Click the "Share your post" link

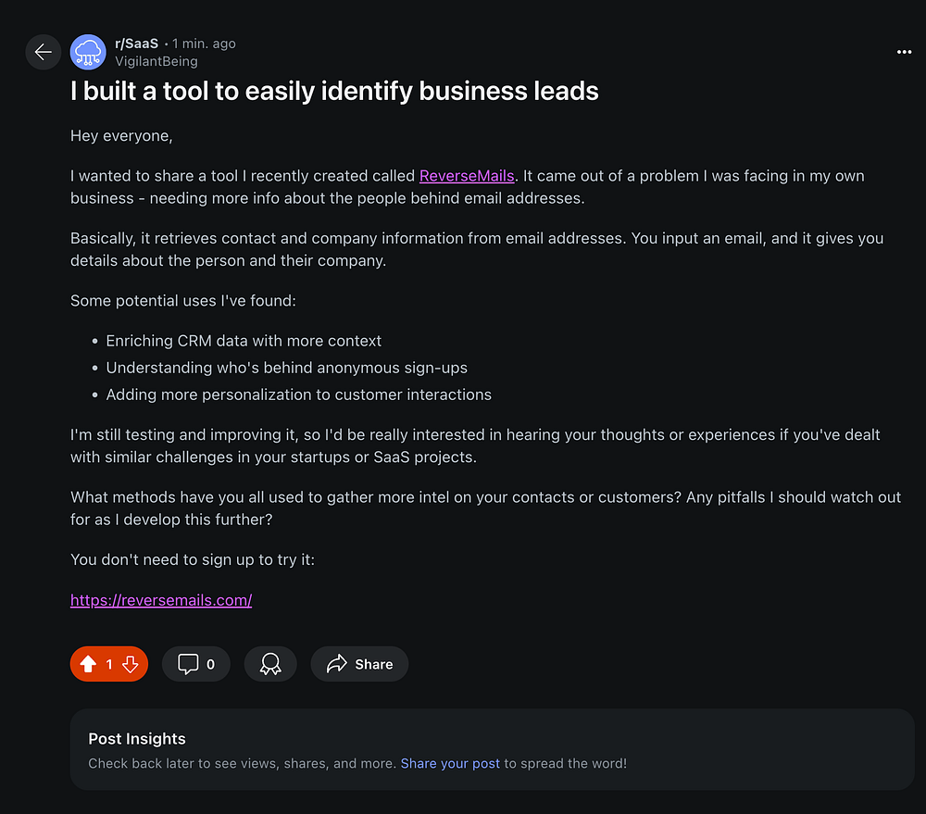pos(450,764)
